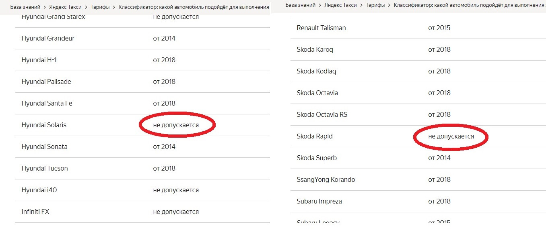Select the Hyundai Grandeur model name
546x232 pixels.
click(x=48, y=39)
